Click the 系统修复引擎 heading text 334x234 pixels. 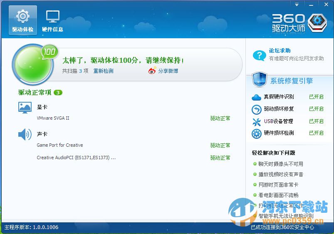[x=292, y=81]
